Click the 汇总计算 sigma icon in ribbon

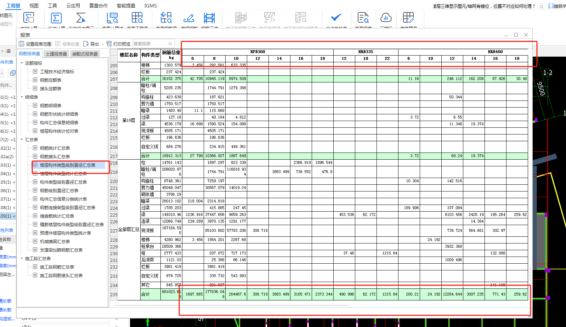tap(56, 18)
